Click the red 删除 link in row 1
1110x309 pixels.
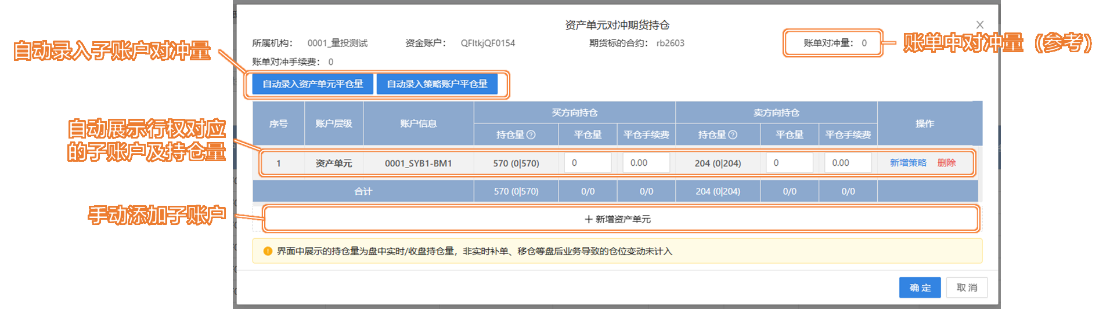tap(946, 163)
